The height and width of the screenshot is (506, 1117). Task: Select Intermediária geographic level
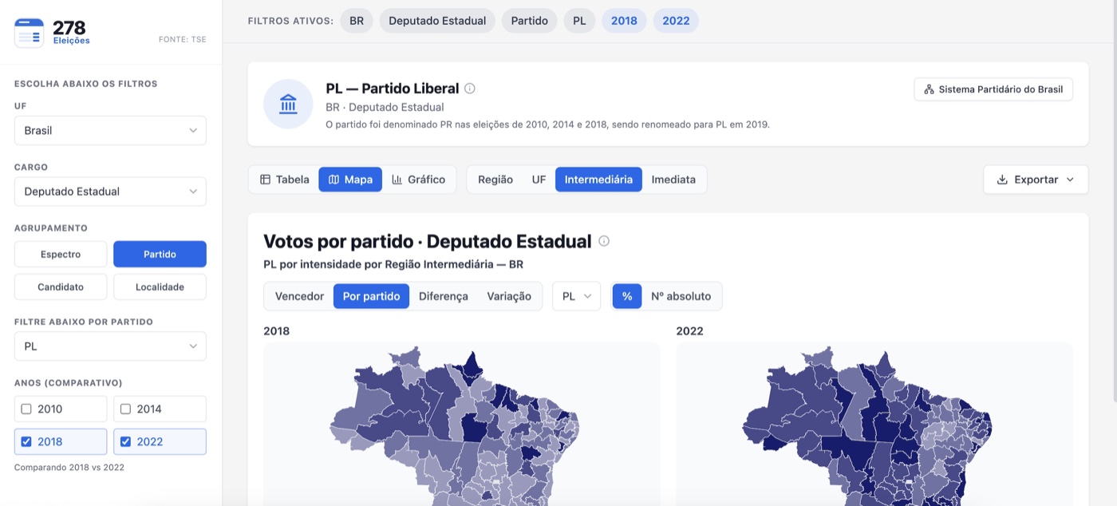[x=598, y=180]
